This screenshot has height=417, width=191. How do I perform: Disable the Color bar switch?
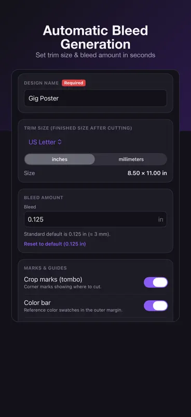(156, 306)
